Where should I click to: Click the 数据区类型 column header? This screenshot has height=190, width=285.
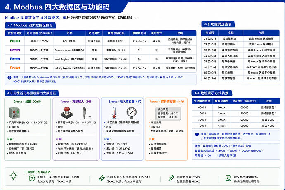click(15, 33)
